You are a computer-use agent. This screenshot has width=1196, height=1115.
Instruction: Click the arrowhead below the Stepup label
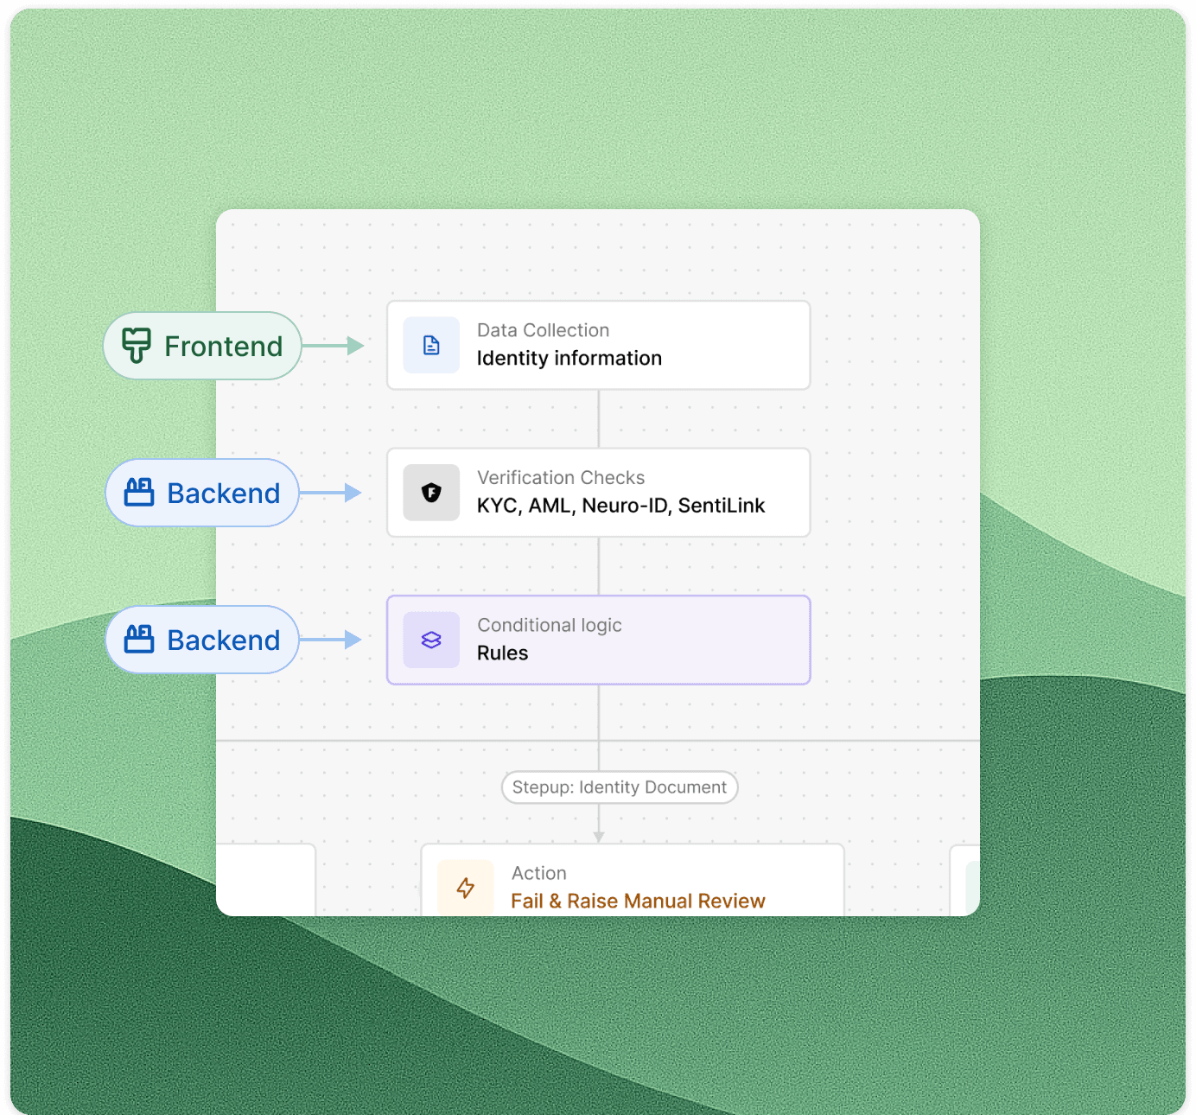coord(599,836)
